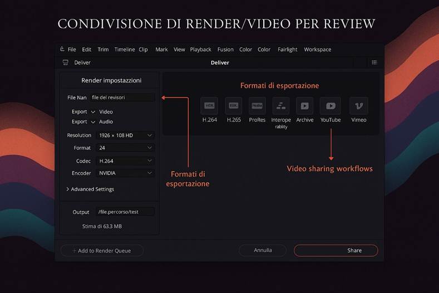Open the Edit menu

[86, 50]
